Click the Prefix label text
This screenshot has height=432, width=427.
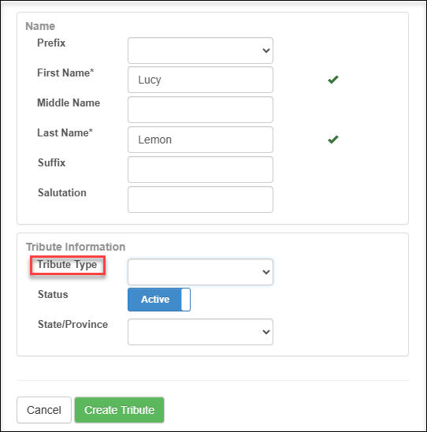pyautogui.click(x=51, y=43)
